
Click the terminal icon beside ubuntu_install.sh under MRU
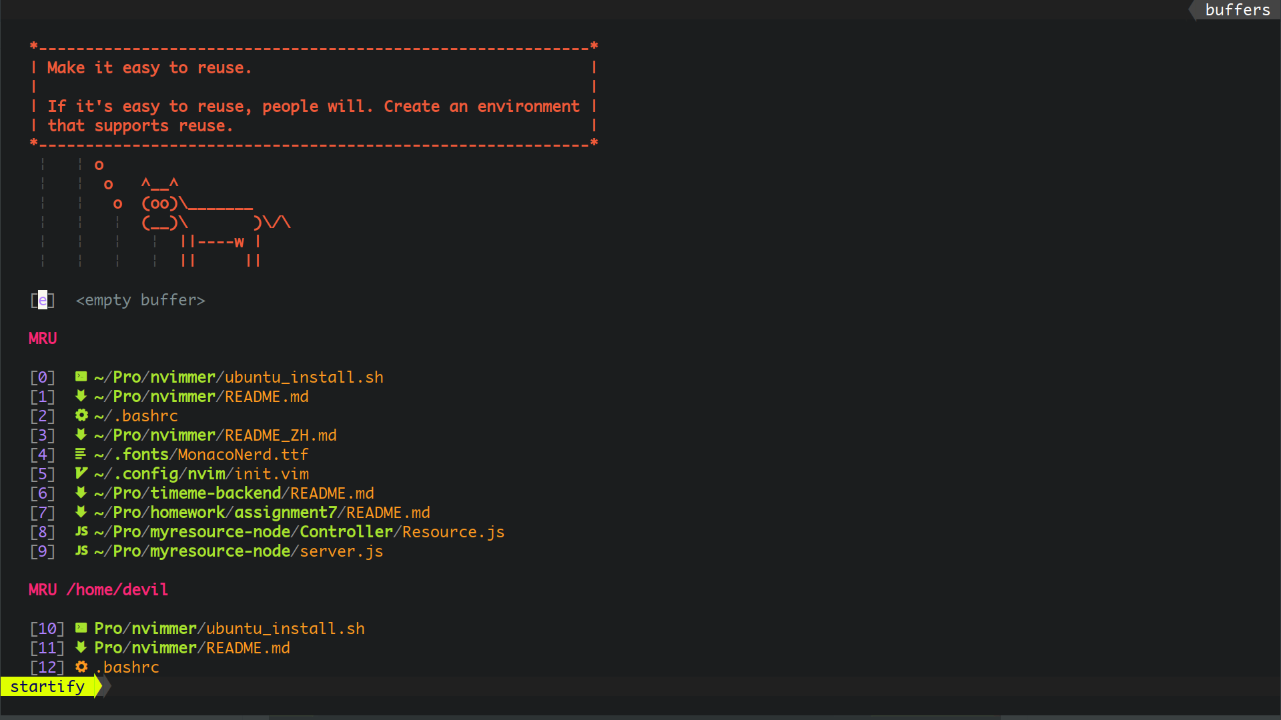(x=81, y=377)
